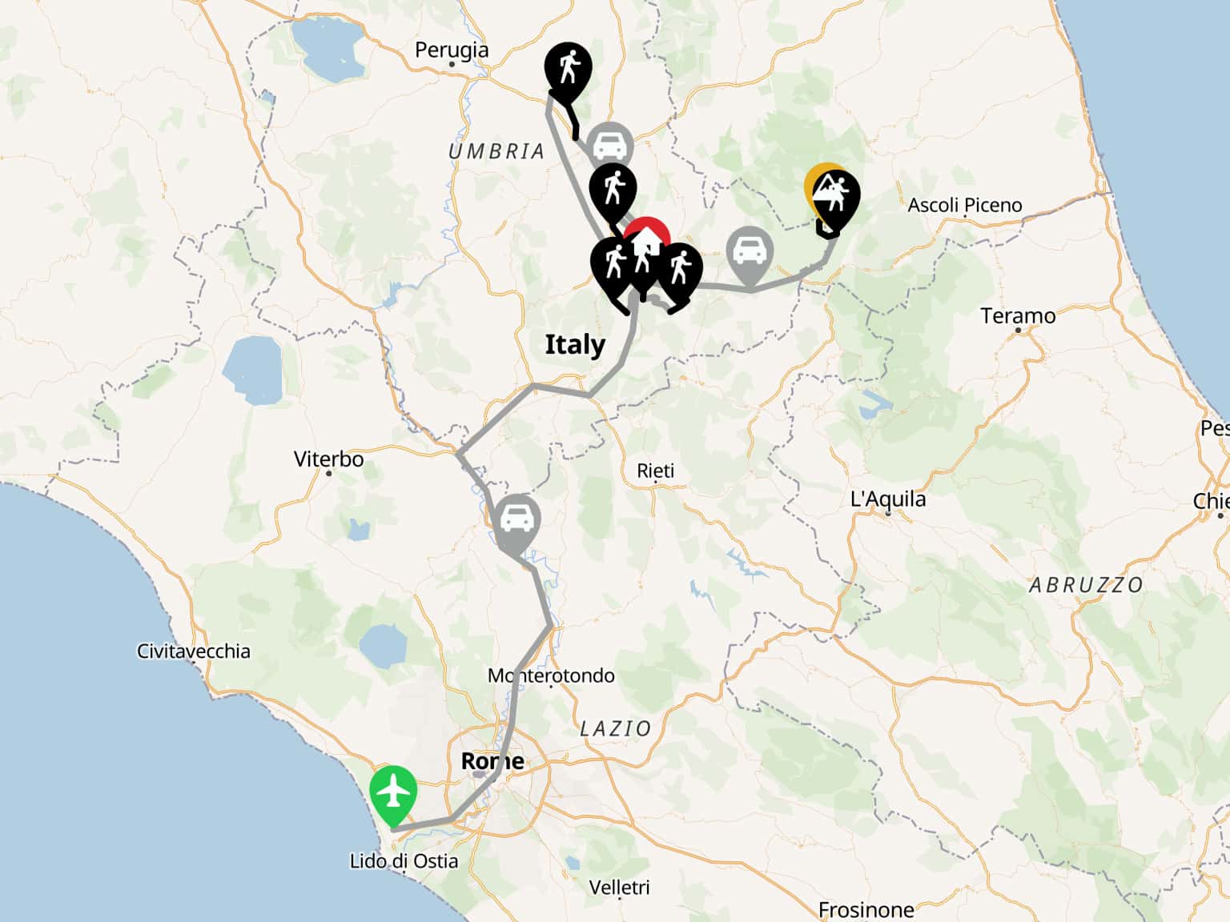The width and height of the screenshot is (1230, 922).
Task: Select the hiking pin directly above the home marker
Action: coord(613,192)
